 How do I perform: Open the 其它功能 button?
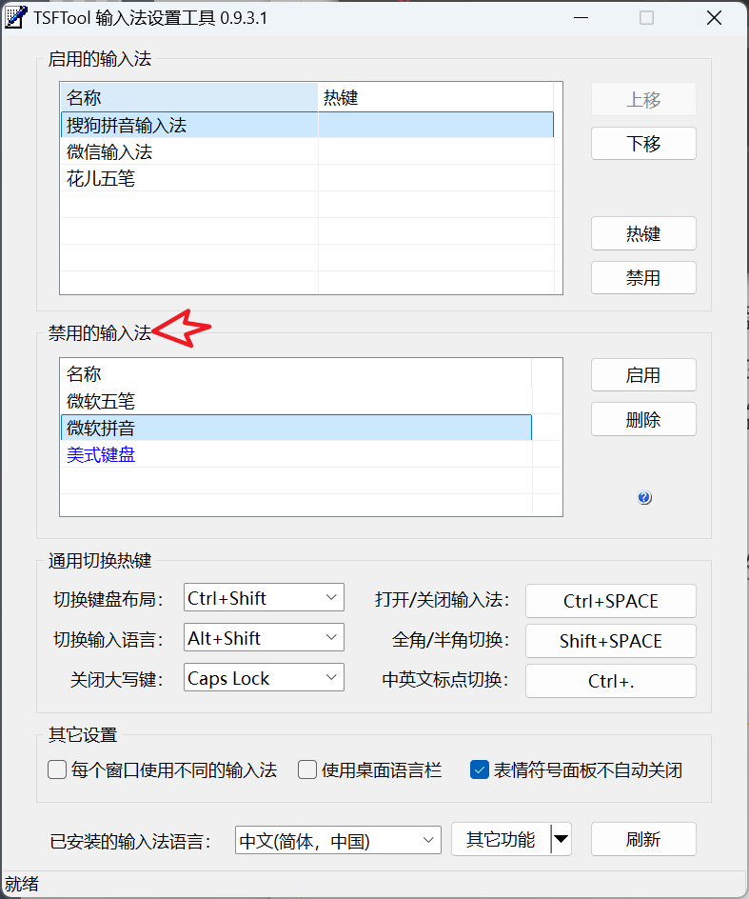[x=501, y=839]
